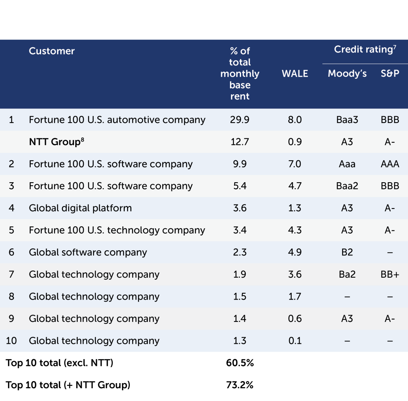Viewport: 408px width, 401px height.
Task: Select the BB+ S&P rating cell
Action: 390,274
